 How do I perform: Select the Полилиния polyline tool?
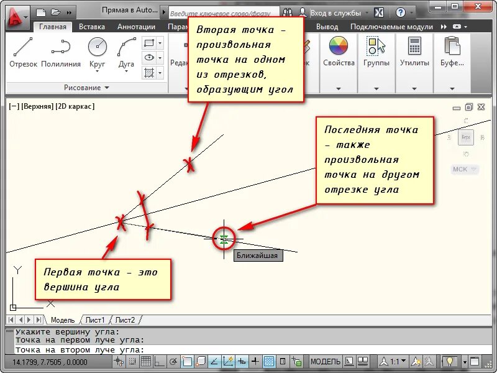click(61, 52)
